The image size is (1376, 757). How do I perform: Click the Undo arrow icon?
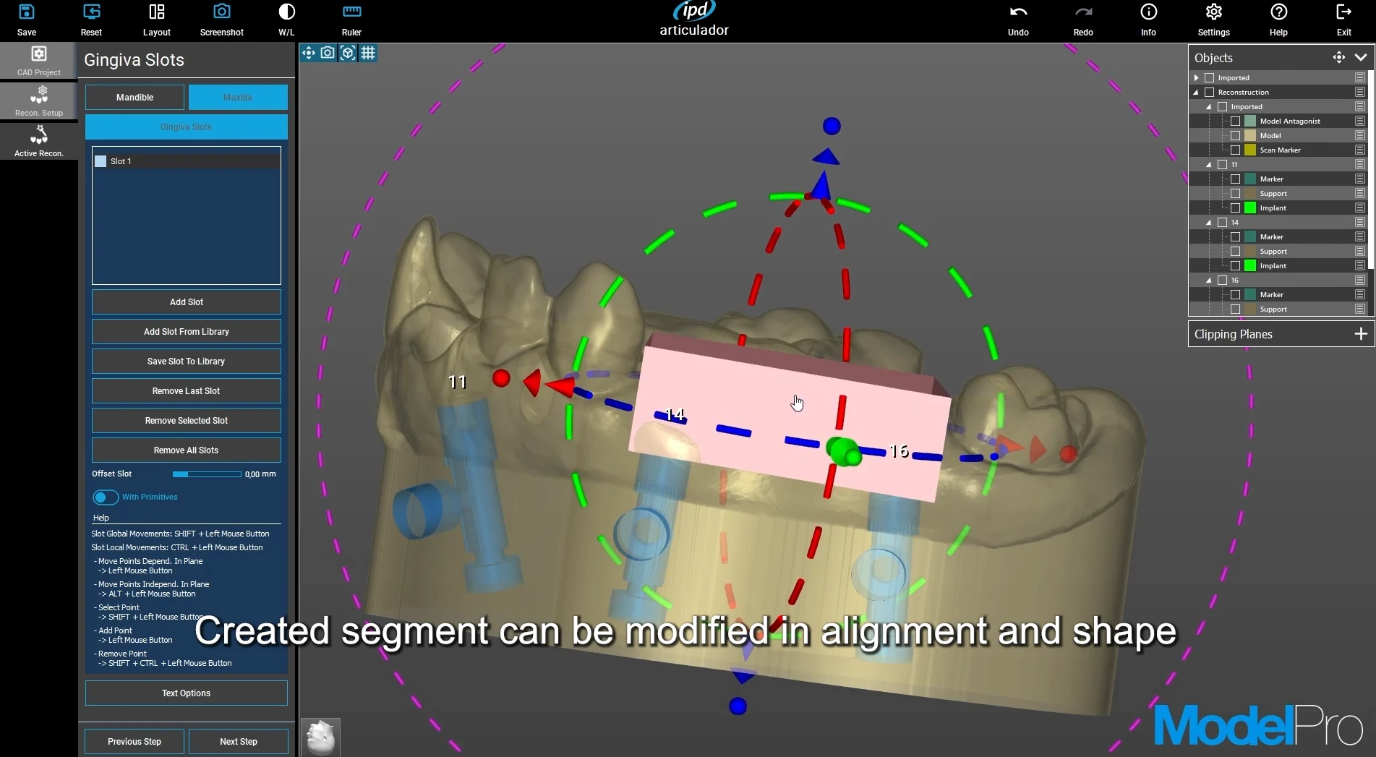[1018, 12]
